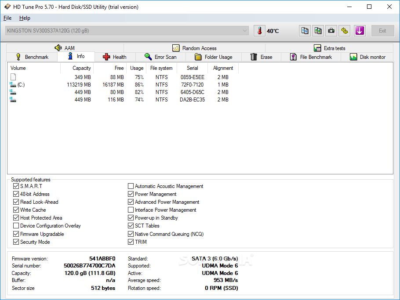Screen dimensions: 400x300
Task: Toggle Advanced Power Management checkbox
Action: [x=131, y=202]
